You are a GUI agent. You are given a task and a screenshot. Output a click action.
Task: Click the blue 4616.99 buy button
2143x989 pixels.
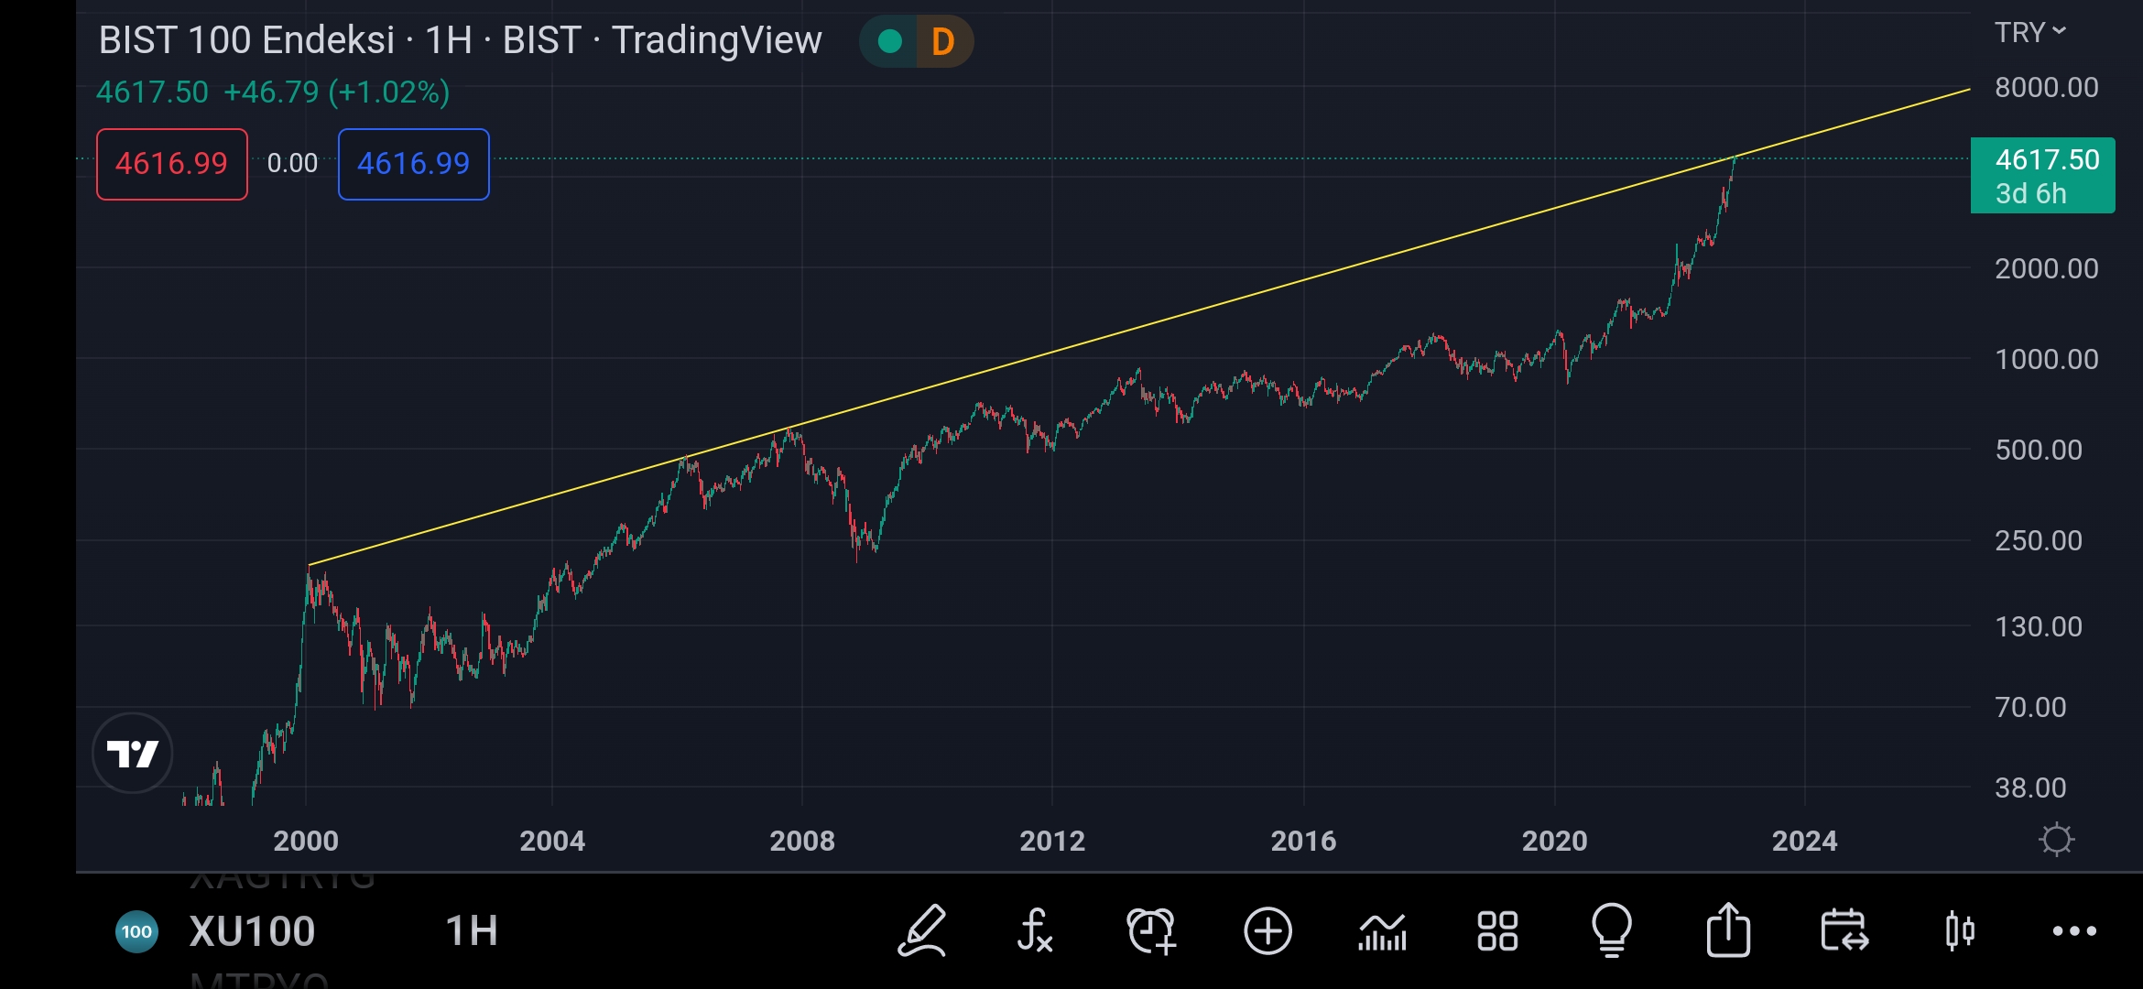coord(414,164)
